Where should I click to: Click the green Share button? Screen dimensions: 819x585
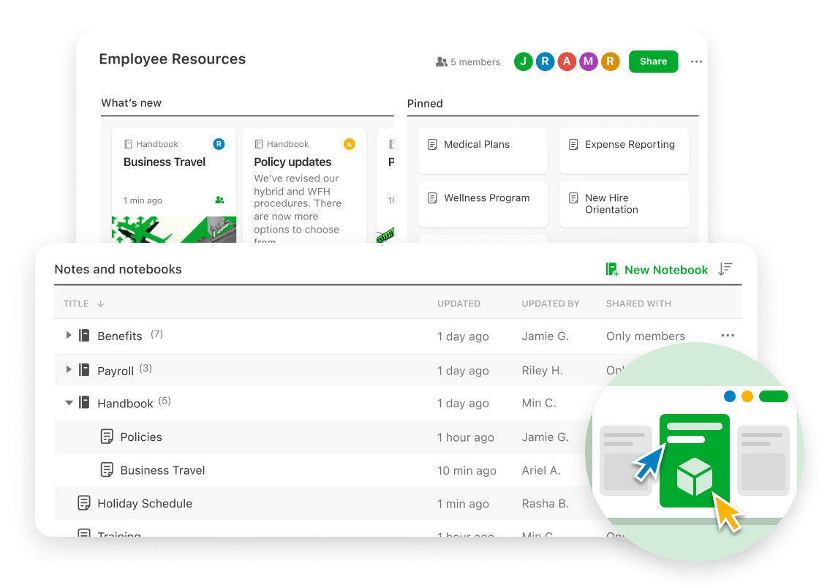(x=653, y=61)
